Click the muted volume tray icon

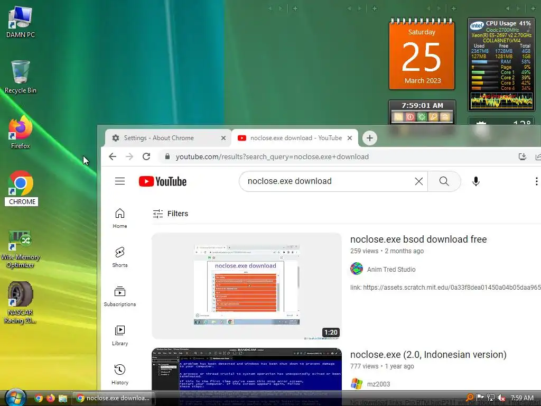click(501, 398)
